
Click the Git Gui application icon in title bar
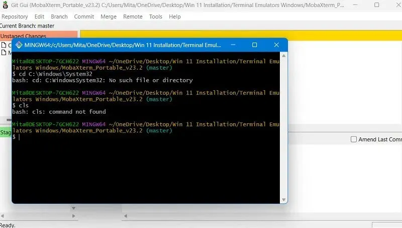[4, 5]
